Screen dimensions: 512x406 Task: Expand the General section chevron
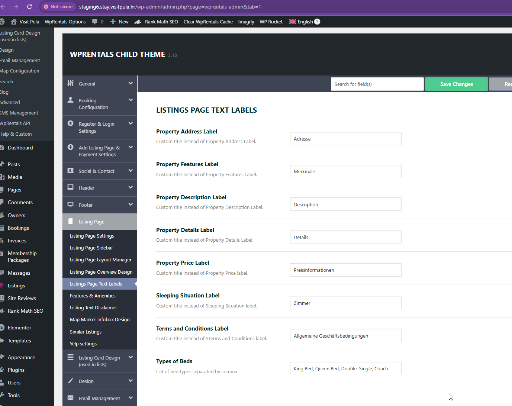(131, 83)
